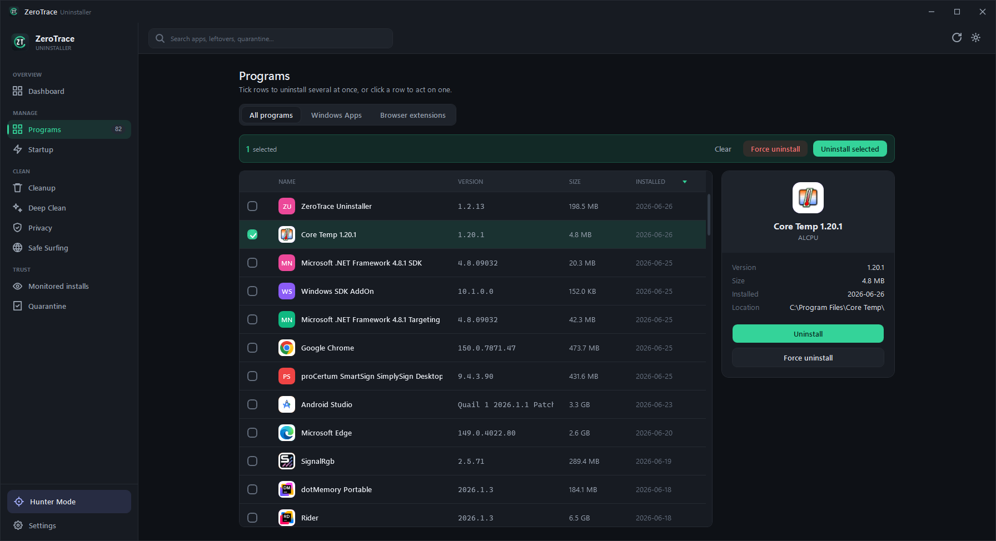Click the ZU ZeroTrace Uninstaller badge icon

[287, 206]
